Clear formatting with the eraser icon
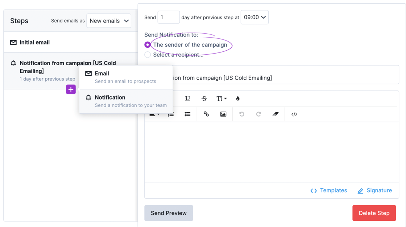This screenshot has height=227, width=406. pos(275,114)
